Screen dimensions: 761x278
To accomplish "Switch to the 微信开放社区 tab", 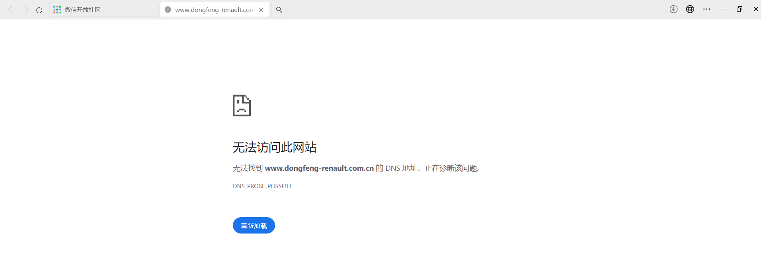I will coord(104,10).
